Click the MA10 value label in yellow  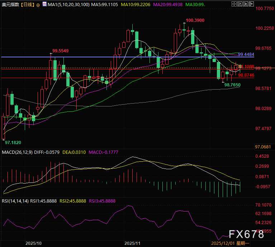coord(136,4)
